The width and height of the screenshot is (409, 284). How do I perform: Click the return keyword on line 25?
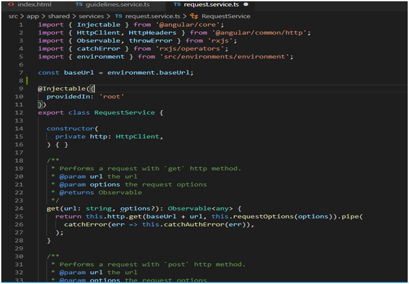click(x=68, y=216)
